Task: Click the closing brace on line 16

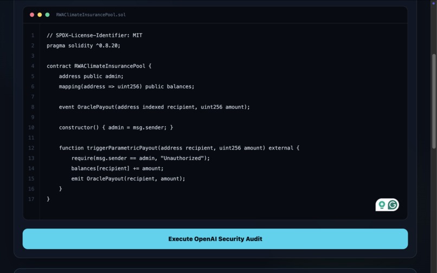Action: [61, 189]
